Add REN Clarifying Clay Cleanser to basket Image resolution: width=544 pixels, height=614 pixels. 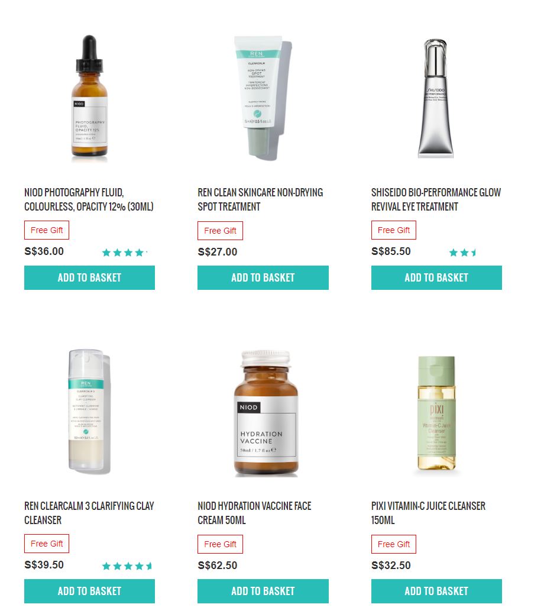tap(90, 591)
